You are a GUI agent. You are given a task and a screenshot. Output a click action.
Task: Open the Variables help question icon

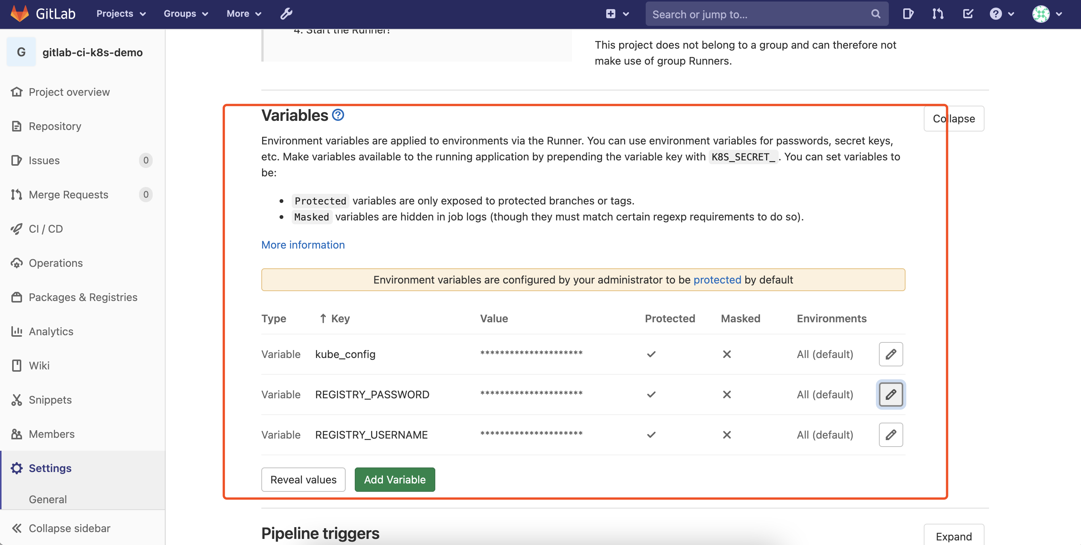(x=338, y=115)
